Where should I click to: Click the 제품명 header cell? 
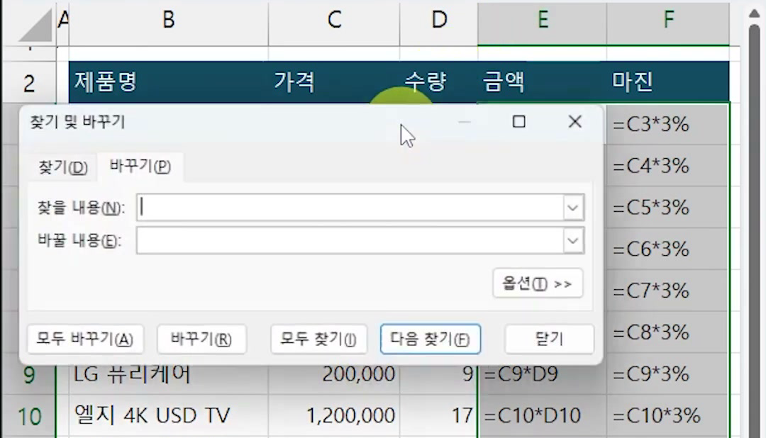click(169, 82)
